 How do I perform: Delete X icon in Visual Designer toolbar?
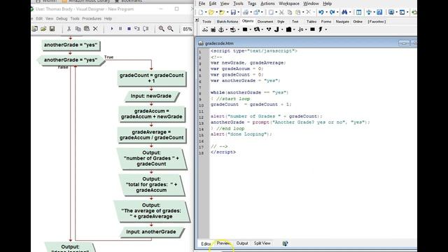(x=95, y=29)
